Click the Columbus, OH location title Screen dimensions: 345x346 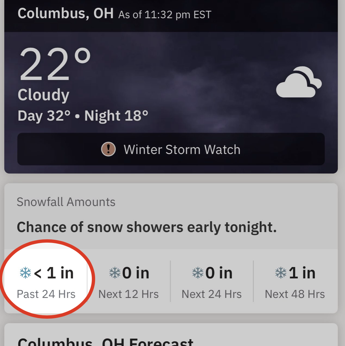tap(66, 13)
